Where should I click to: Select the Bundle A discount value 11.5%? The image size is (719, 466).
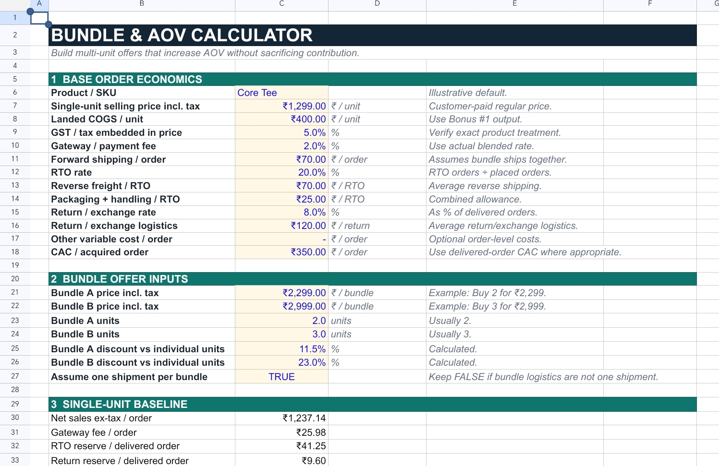click(312, 349)
